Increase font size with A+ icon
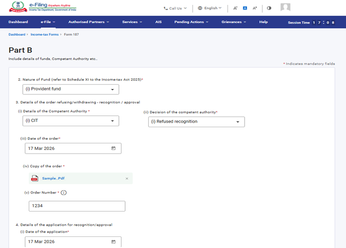Image resolution: width=346 pixels, height=248 pixels. pos(255,8)
